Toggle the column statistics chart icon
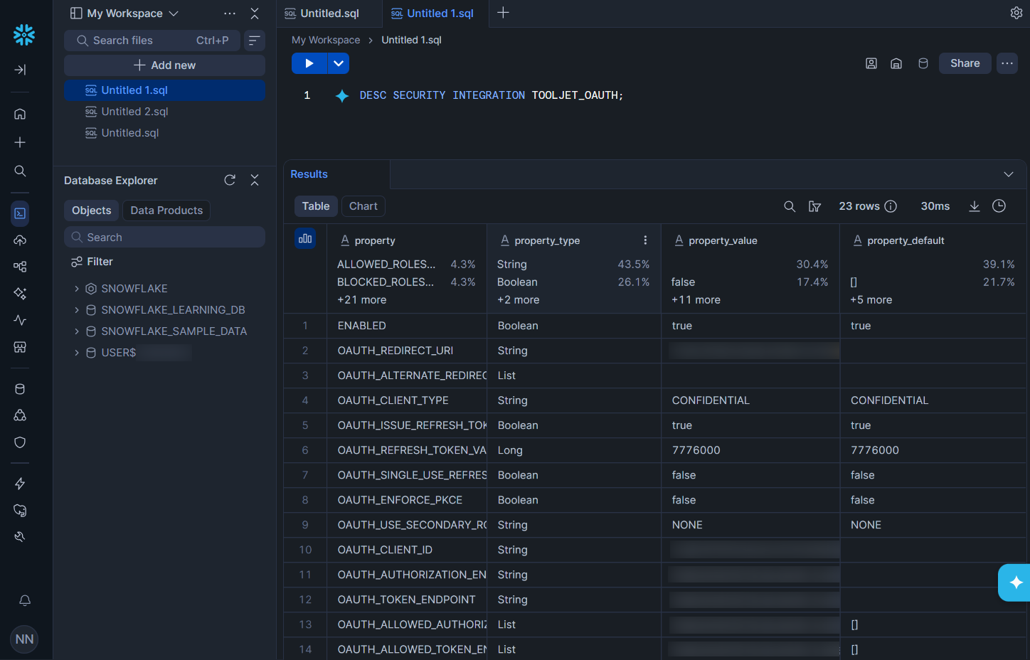1030x660 pixels. coord(305,238)
